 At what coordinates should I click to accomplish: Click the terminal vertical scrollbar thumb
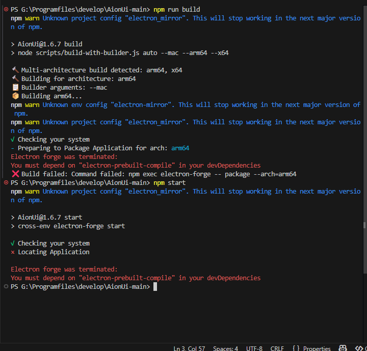coord(365,139)
